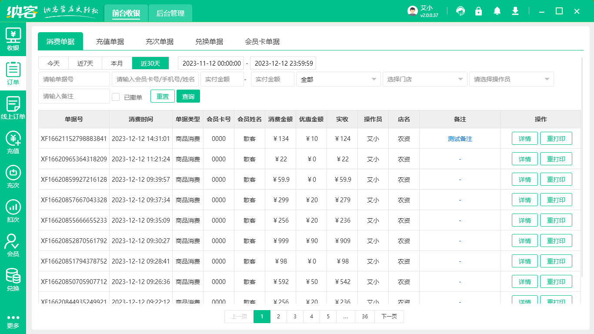
Task: Click the customer service headset icon
Action: point(460,11)
